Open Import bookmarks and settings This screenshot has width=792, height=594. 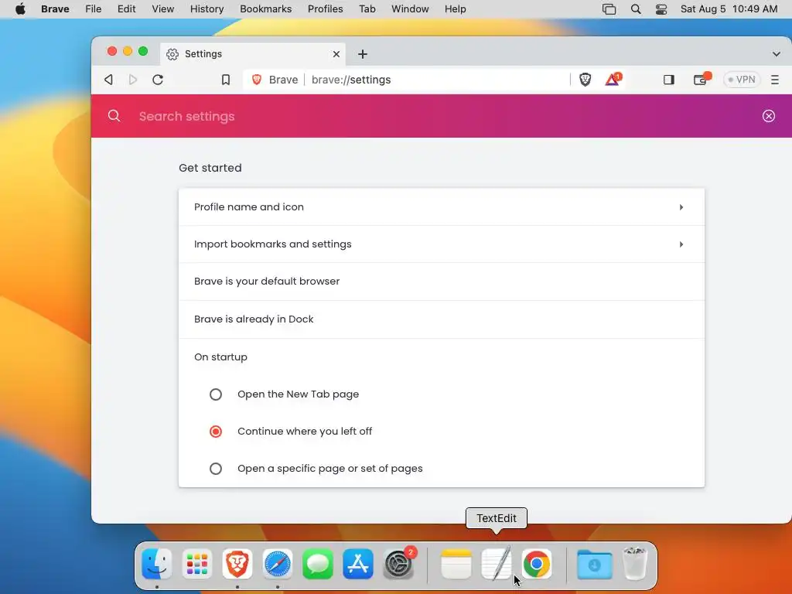point(442,244)
